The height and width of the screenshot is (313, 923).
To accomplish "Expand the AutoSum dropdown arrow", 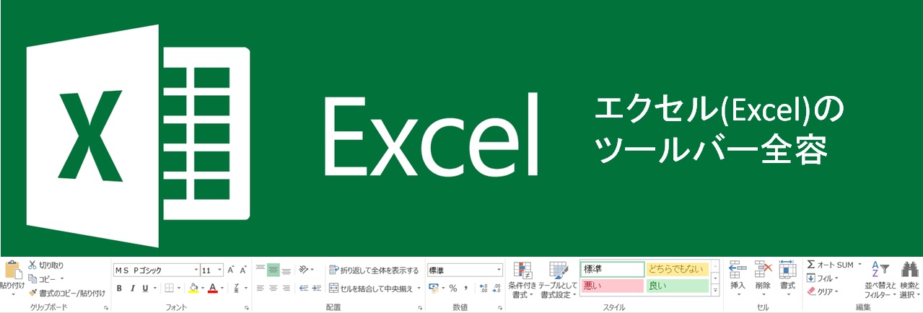I will (859, 265).
